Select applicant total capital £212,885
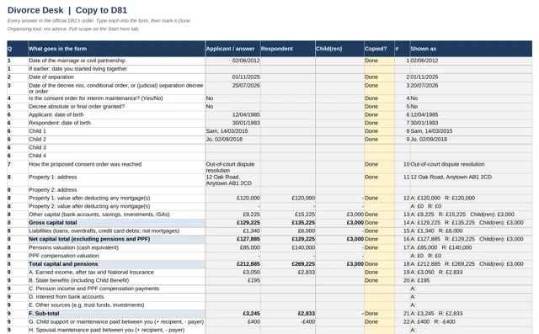 (232, 264)
